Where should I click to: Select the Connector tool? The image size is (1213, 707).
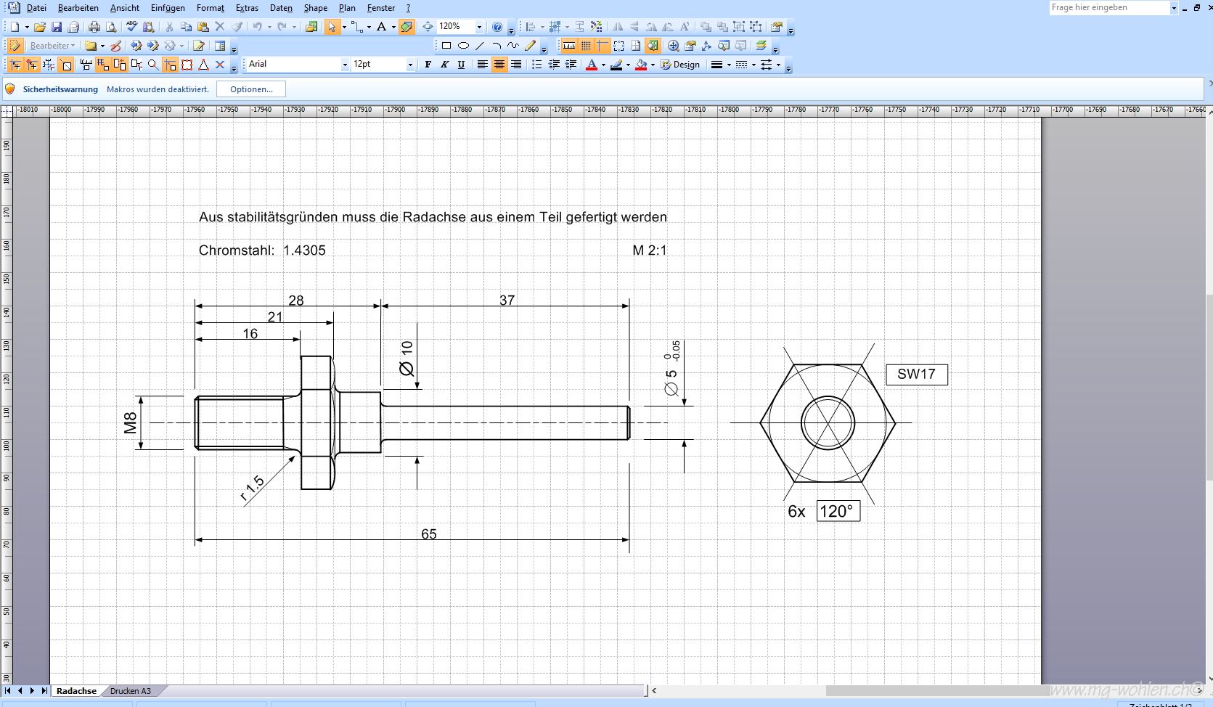[356, 27]
